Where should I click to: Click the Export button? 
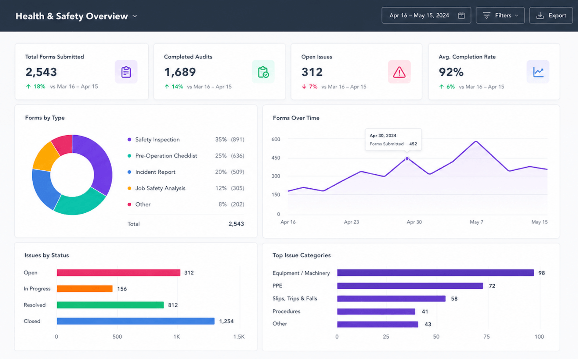[x=551, y=15]
